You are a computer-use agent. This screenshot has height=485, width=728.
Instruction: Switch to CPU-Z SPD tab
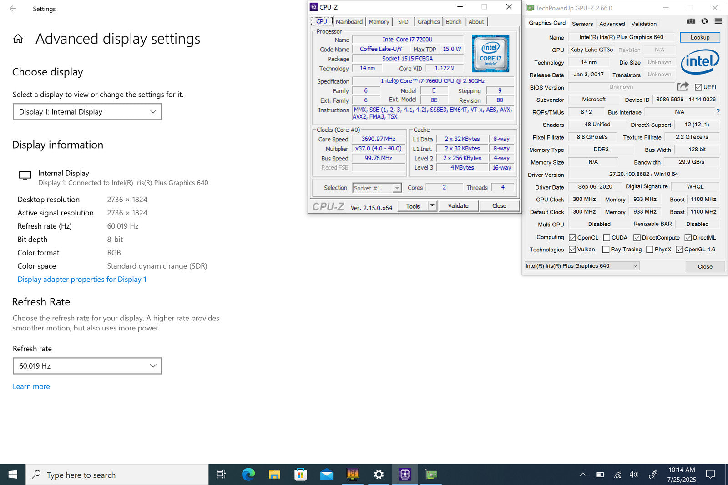click(x=403, y=22)
